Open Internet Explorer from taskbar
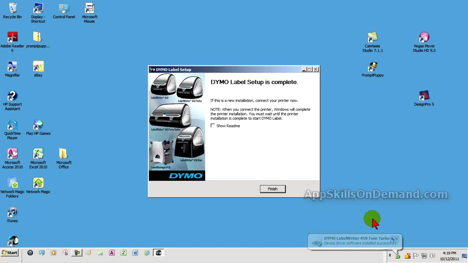468x263 pixels. pos(147,252)
